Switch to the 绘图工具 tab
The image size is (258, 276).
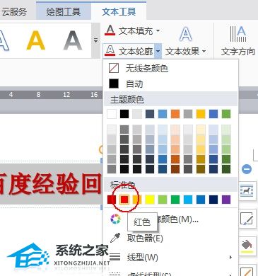(64, 12)
